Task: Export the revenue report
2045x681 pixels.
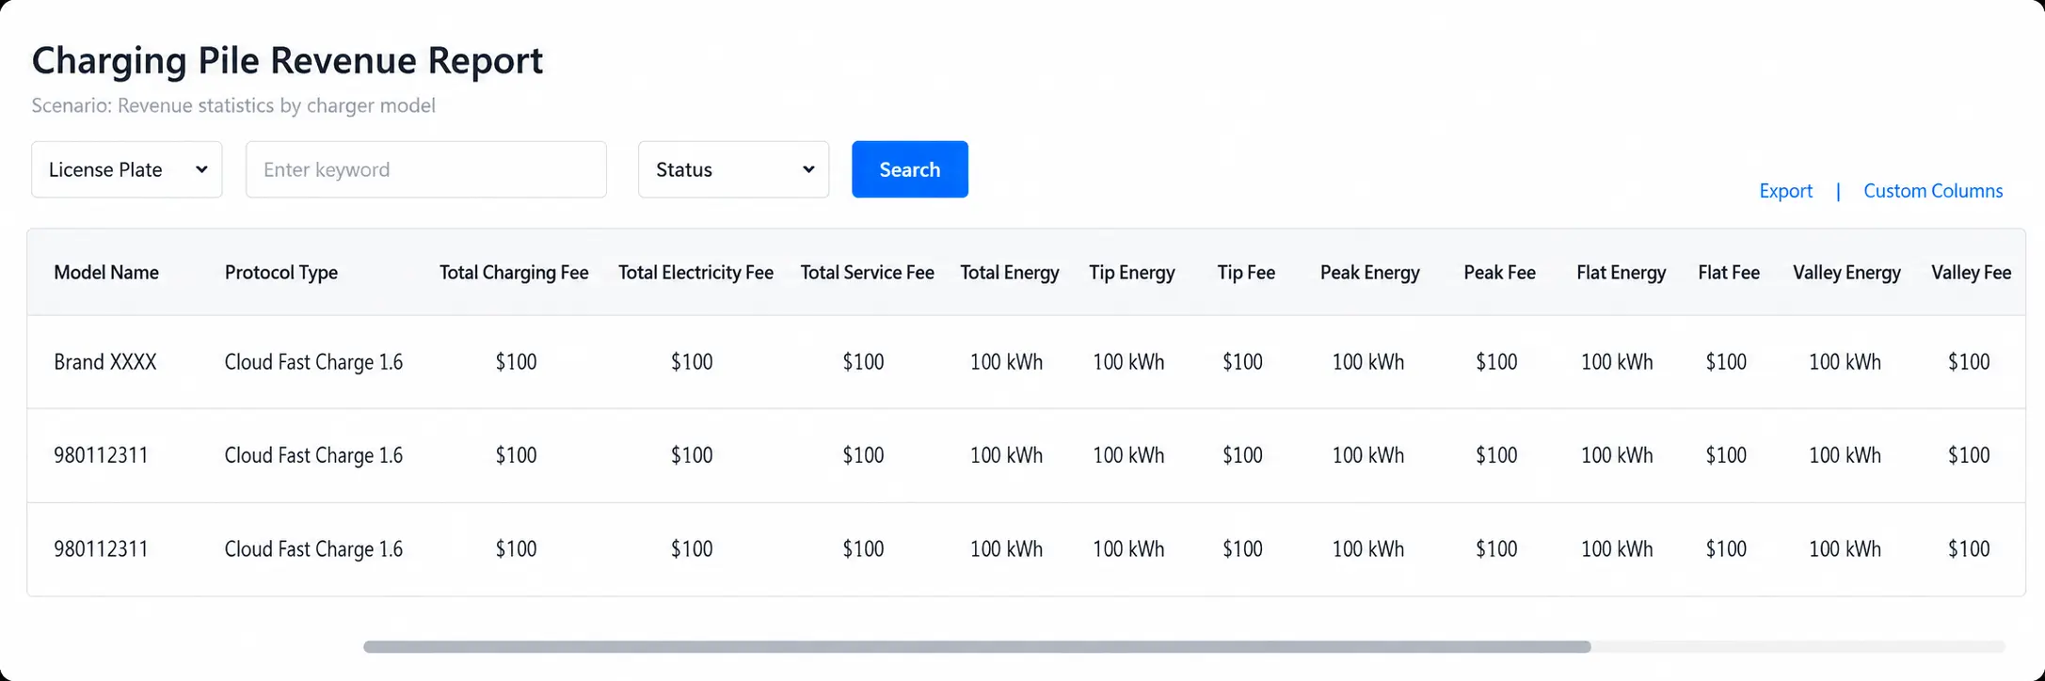Action: 1785,191
